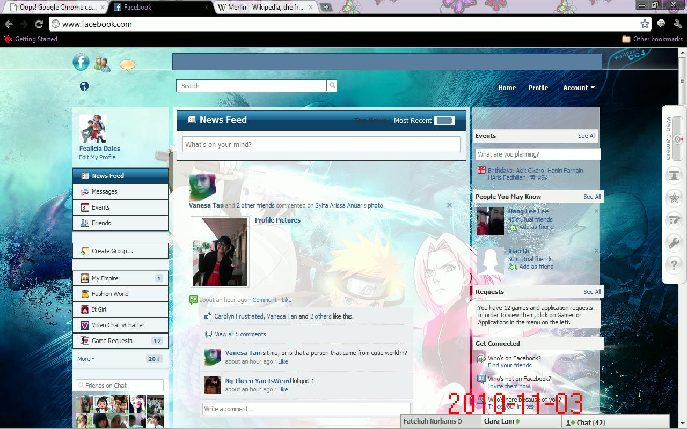Image resolution: width=687 pixels, height=429 pixels.
Task: Open Events in the left sidebar
Action: (120, 207)
